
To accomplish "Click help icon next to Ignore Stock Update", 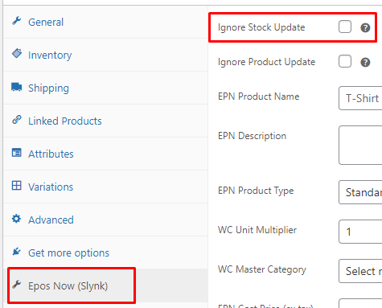I will pyautogui.click(x=365, y=27).
